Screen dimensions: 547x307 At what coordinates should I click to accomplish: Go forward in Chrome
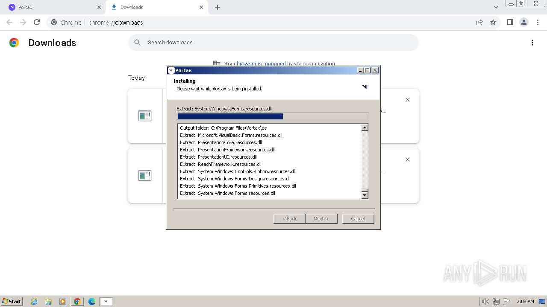[x=23, y=22]
